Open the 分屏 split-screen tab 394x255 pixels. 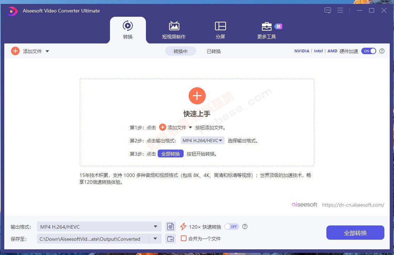pyautogui.click(x=220, y=30)
